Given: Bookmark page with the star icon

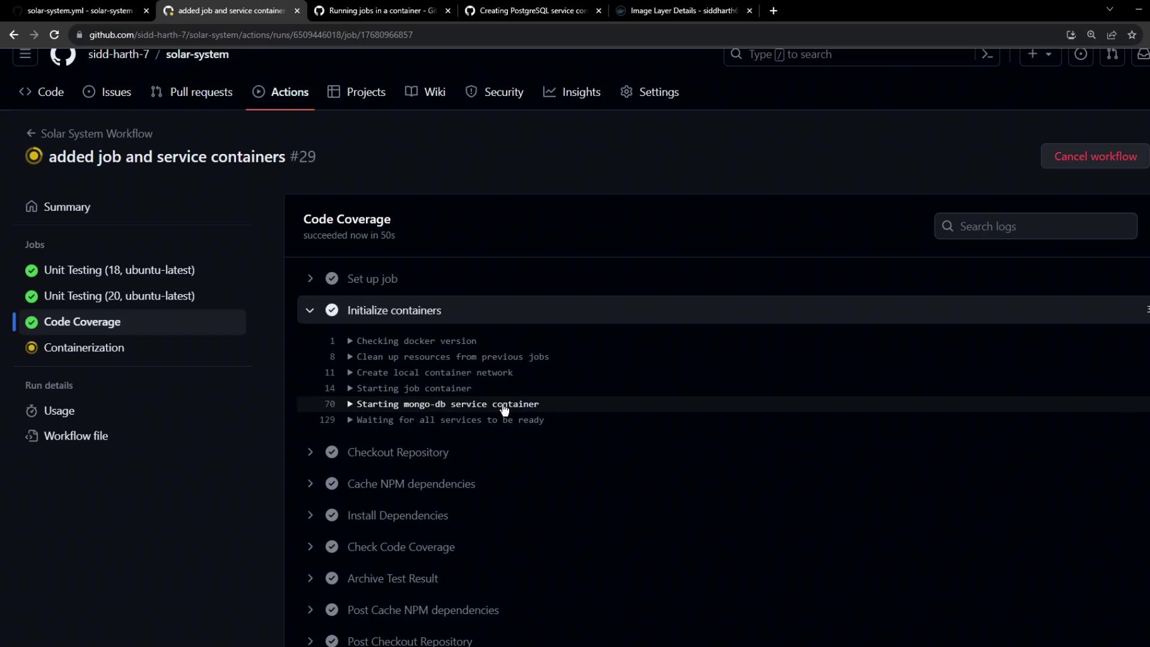Looking at the screenshot, I should (x=1131, y=35).
